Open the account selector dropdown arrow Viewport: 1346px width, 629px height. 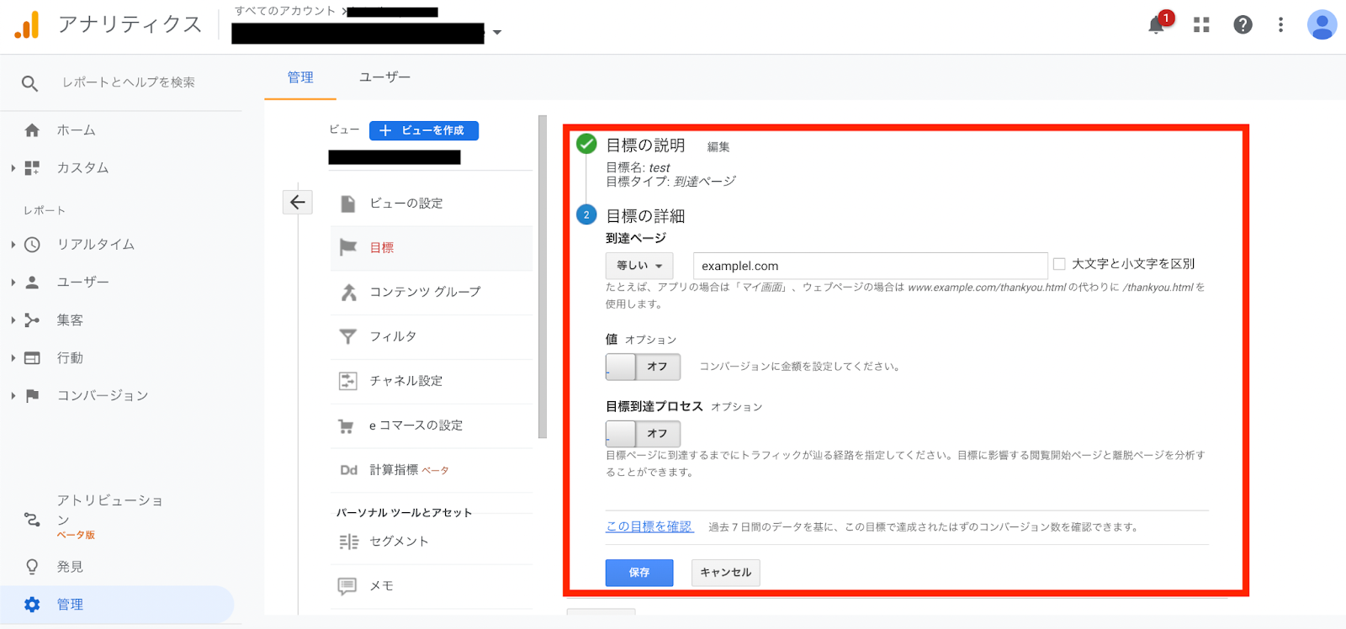[497, 33]
